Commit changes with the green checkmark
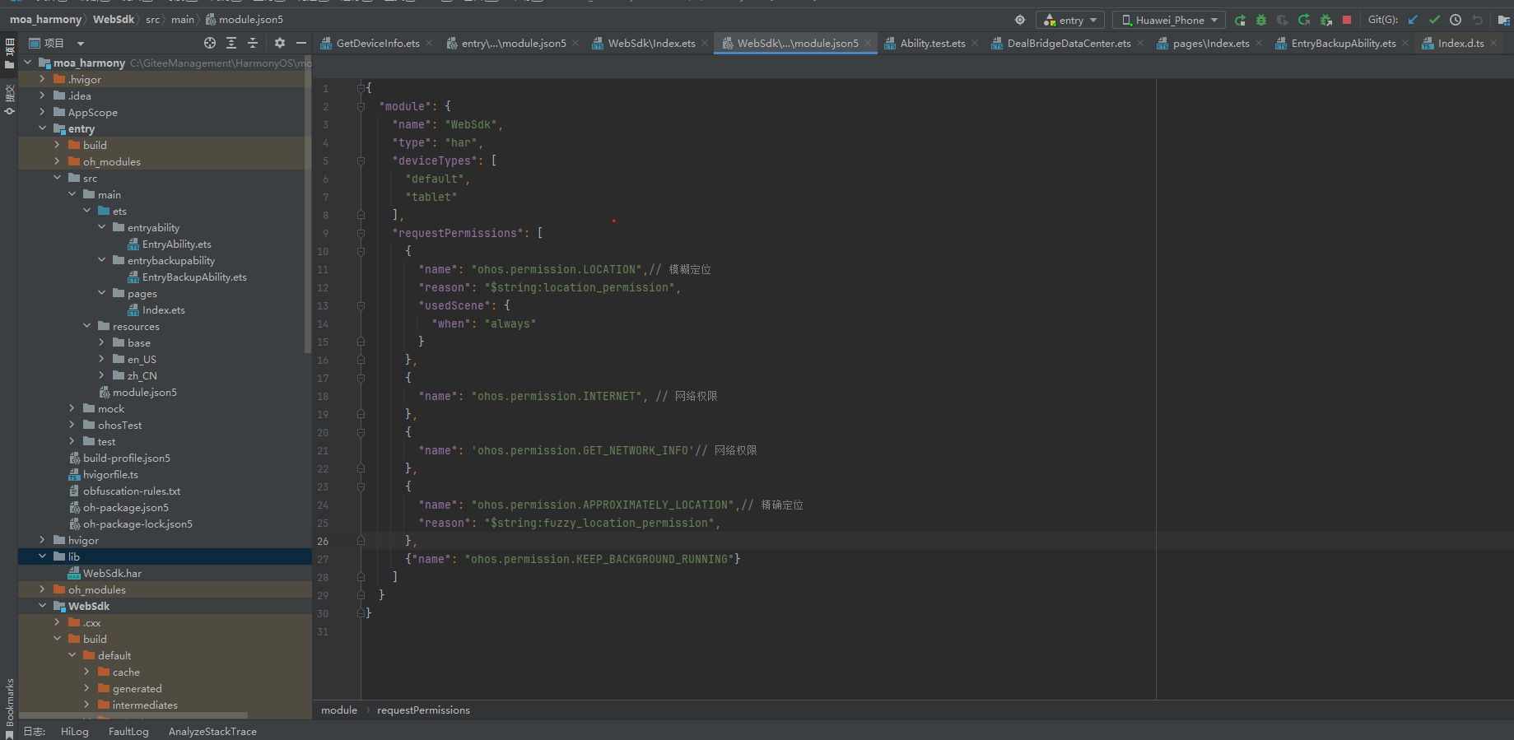 click(x=1434, y=20)
